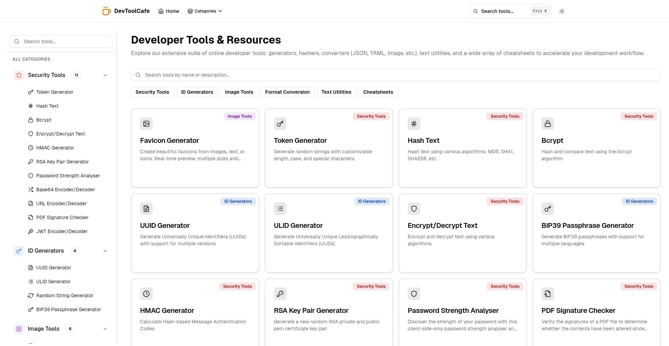
Task: Select the Cheatsheets filter tab
Action: click(x=378, y=92)
